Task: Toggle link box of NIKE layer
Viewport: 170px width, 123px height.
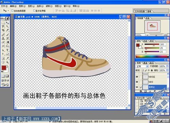Action: click(140, 82)
